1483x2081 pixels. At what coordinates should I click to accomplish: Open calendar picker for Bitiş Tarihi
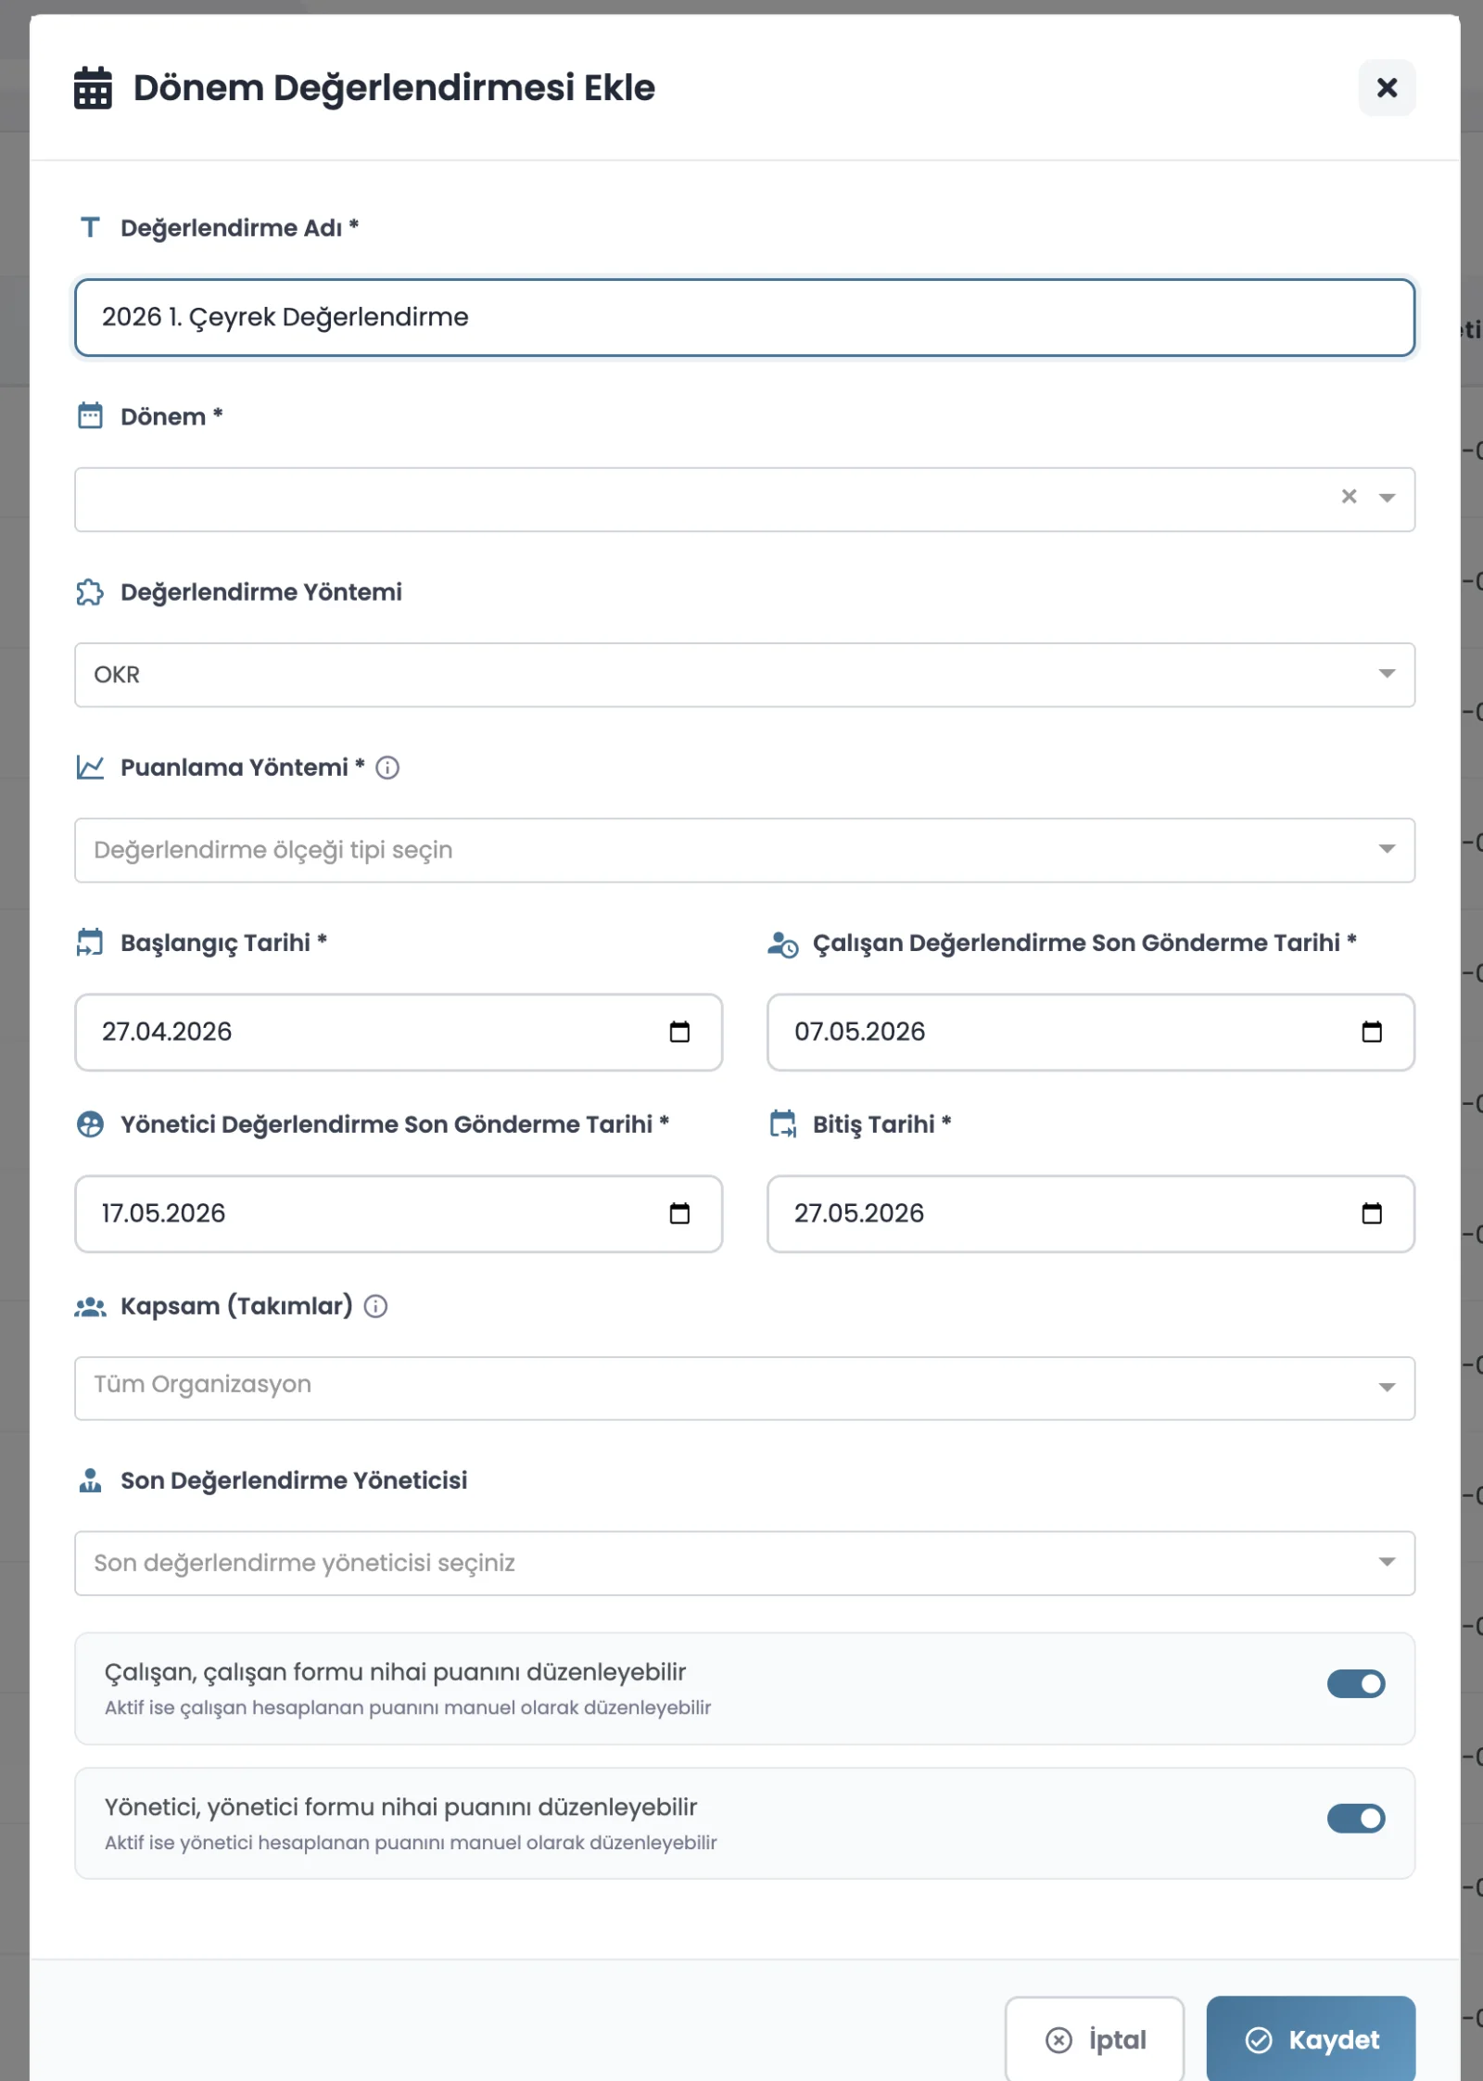(1371, 1213)
